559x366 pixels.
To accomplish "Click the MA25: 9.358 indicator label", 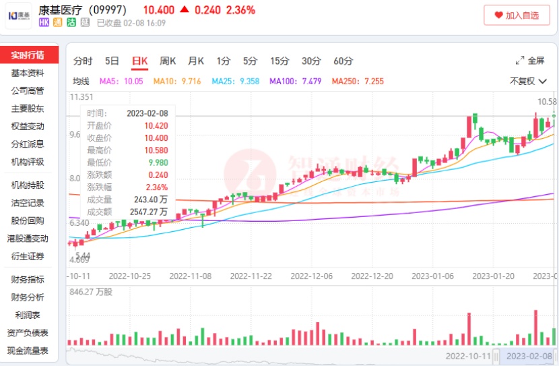I will click(236, 82).
